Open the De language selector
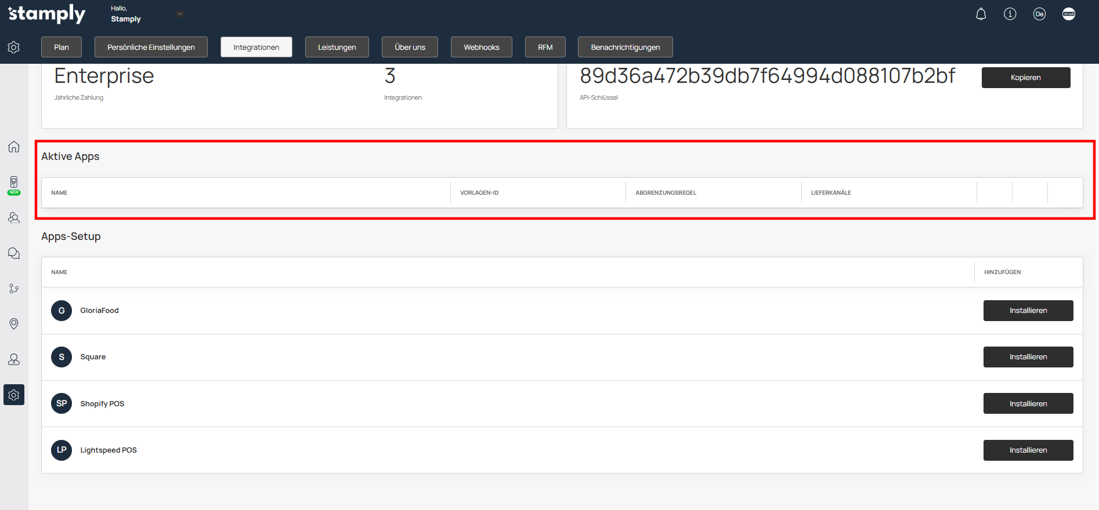The width and height of the screenshot is (1099, 510). [x=1039, y=14]
